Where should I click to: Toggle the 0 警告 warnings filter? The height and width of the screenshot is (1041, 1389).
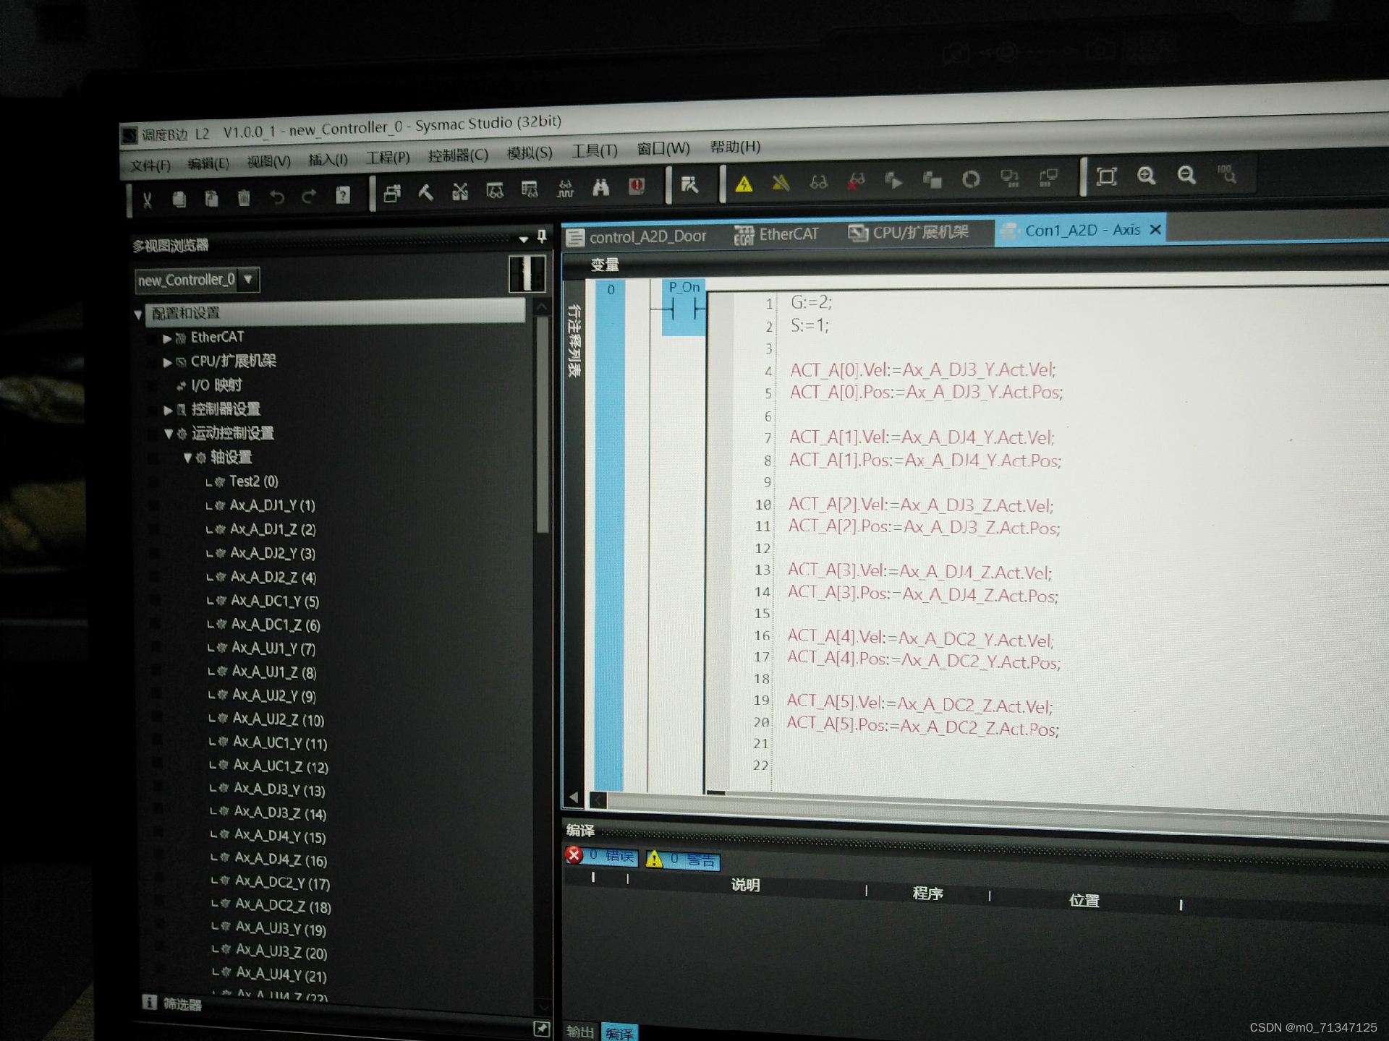[683, 859]
